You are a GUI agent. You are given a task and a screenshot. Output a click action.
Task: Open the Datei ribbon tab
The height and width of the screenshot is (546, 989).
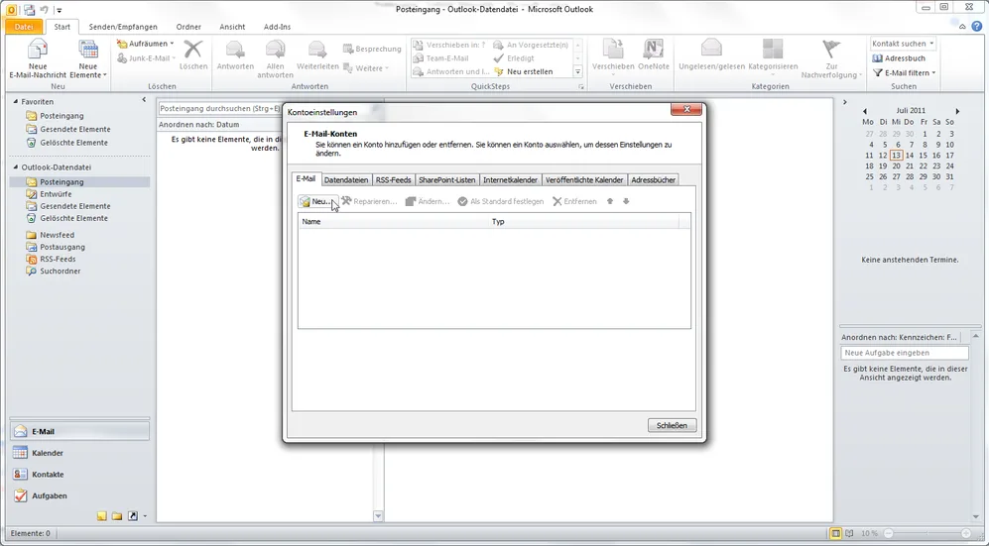click(24, 27)
